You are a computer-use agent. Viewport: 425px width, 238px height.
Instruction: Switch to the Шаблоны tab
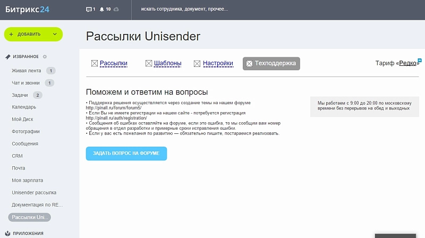pyautogui.click(x=167, y=64)
